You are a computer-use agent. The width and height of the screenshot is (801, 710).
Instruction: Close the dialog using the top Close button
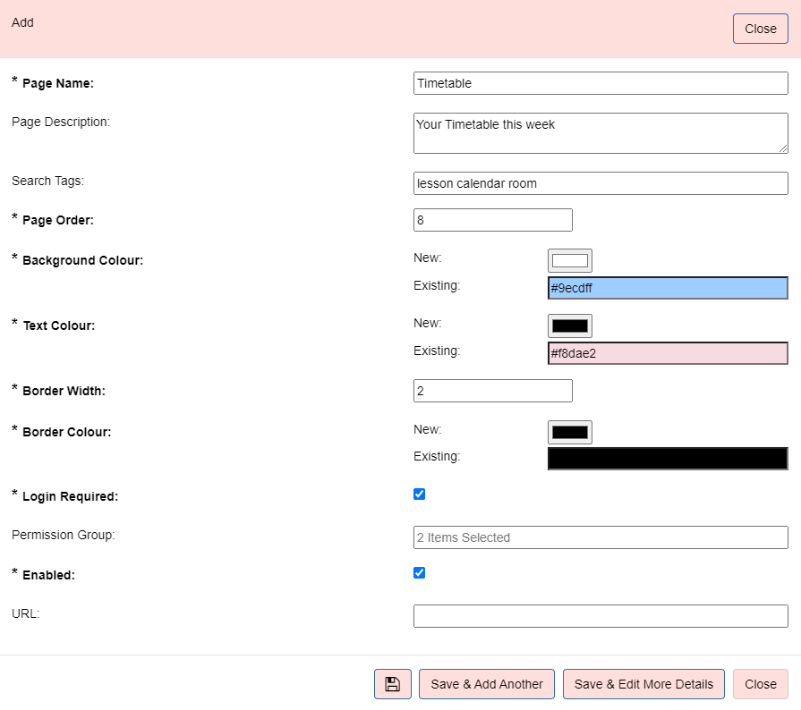click(760, 29)
